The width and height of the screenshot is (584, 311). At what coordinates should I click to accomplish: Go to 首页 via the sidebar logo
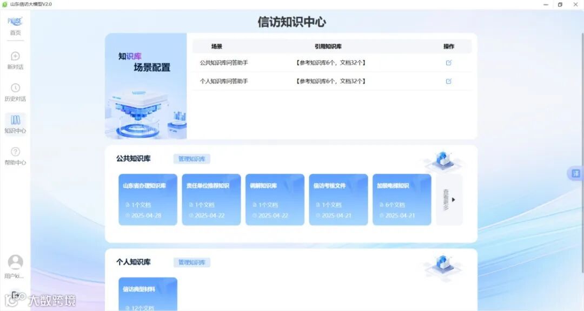click(15, 26)
